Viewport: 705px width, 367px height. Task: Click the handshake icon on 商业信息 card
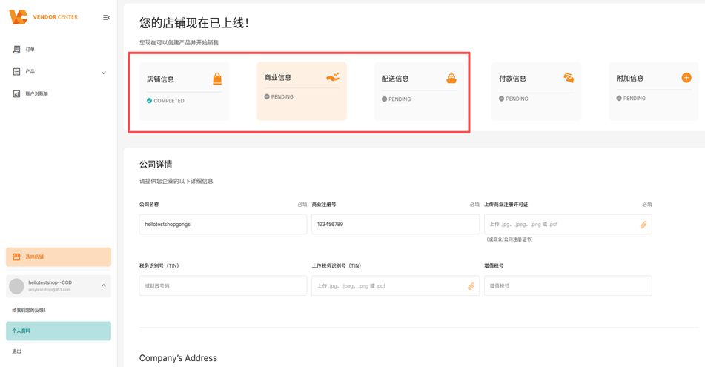(x=333, y=77)
